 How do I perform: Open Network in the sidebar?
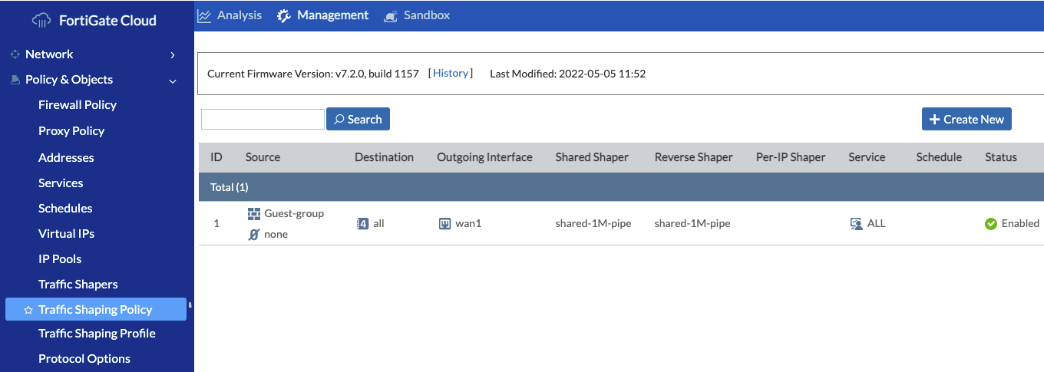[49, 54]
